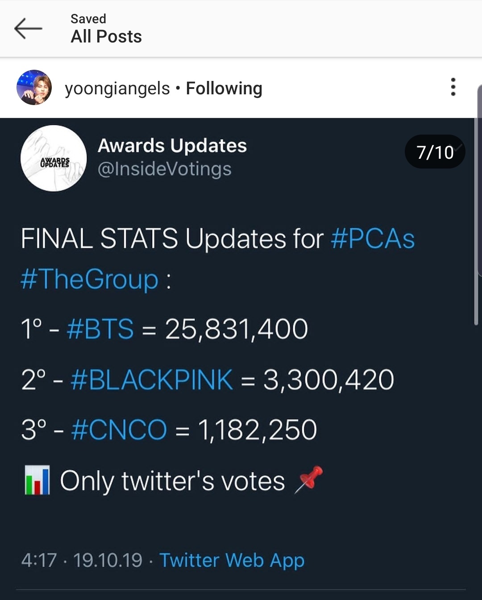The width and height of the screenshot is (482, 600).
Task: Toggle the Following status button
Action: pyautogui.click(x=224, y=89)
